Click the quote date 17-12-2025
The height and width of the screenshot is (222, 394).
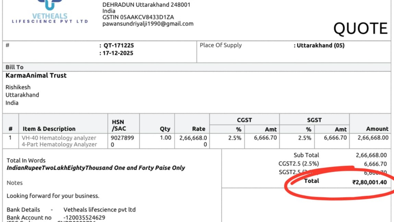[x=118, y=53]
